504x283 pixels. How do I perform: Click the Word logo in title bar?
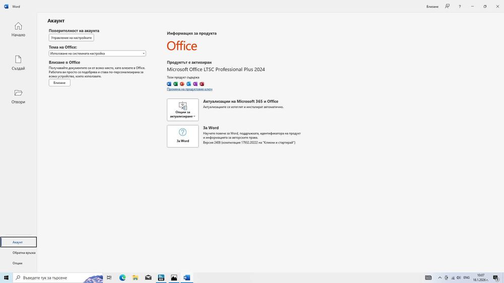tap(6, 7)
